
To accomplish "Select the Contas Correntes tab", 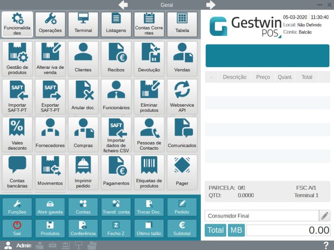I will [149, 24].
